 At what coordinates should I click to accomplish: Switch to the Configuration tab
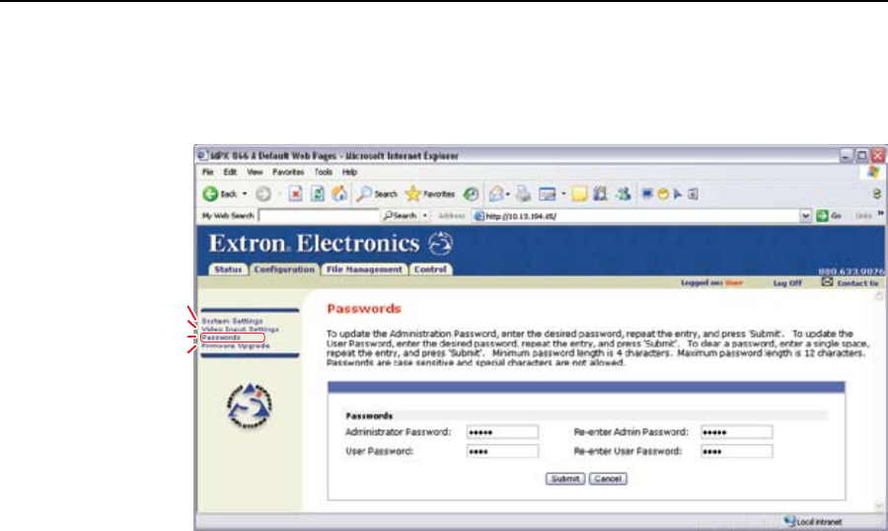(284, 269)
